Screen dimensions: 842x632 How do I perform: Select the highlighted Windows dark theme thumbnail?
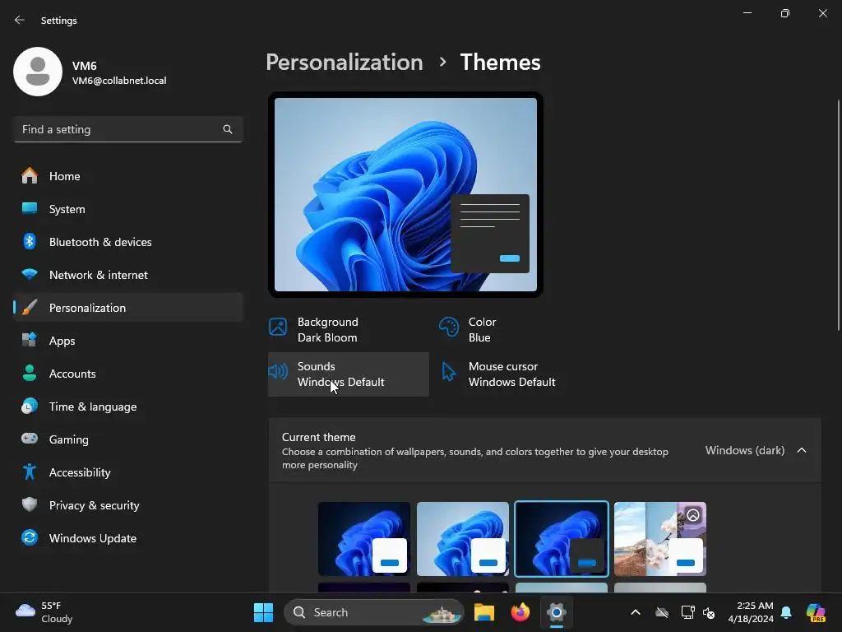[x=562, y=539]
